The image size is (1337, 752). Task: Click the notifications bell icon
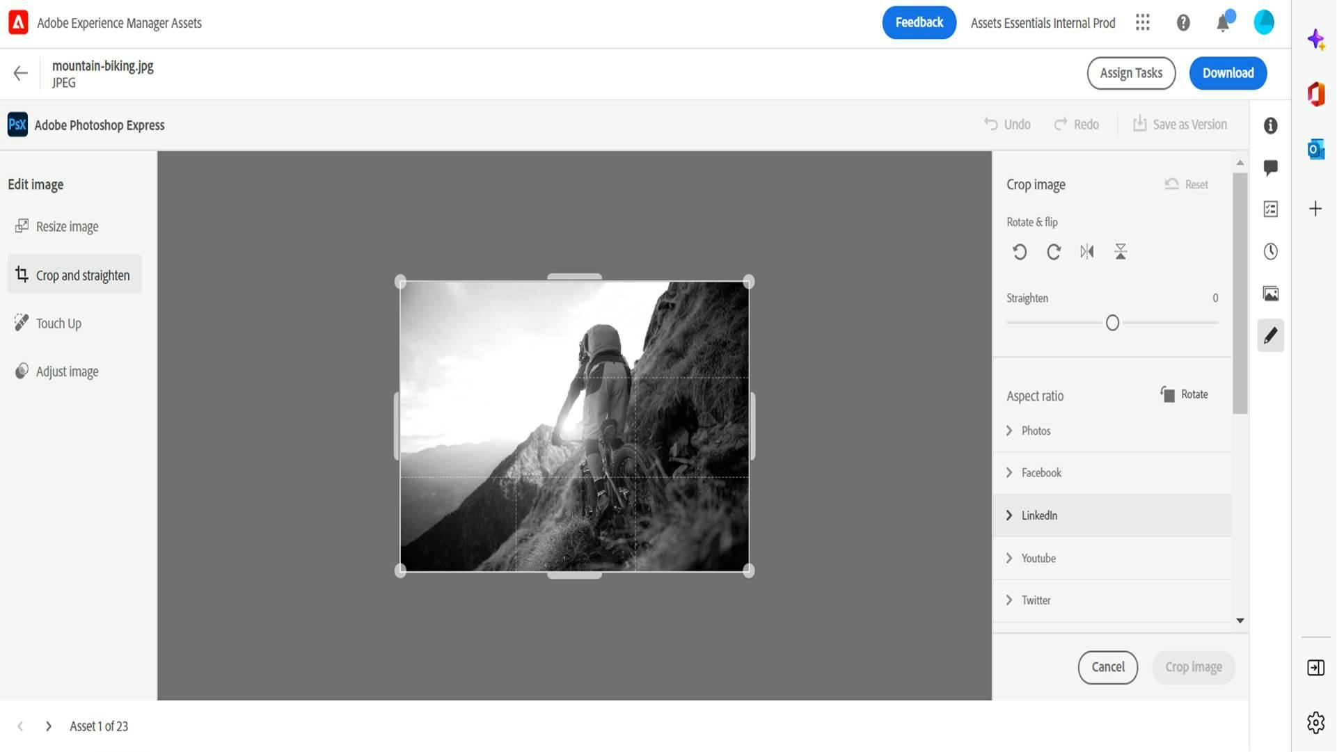pyautogui.click(x=1223, y=23)
